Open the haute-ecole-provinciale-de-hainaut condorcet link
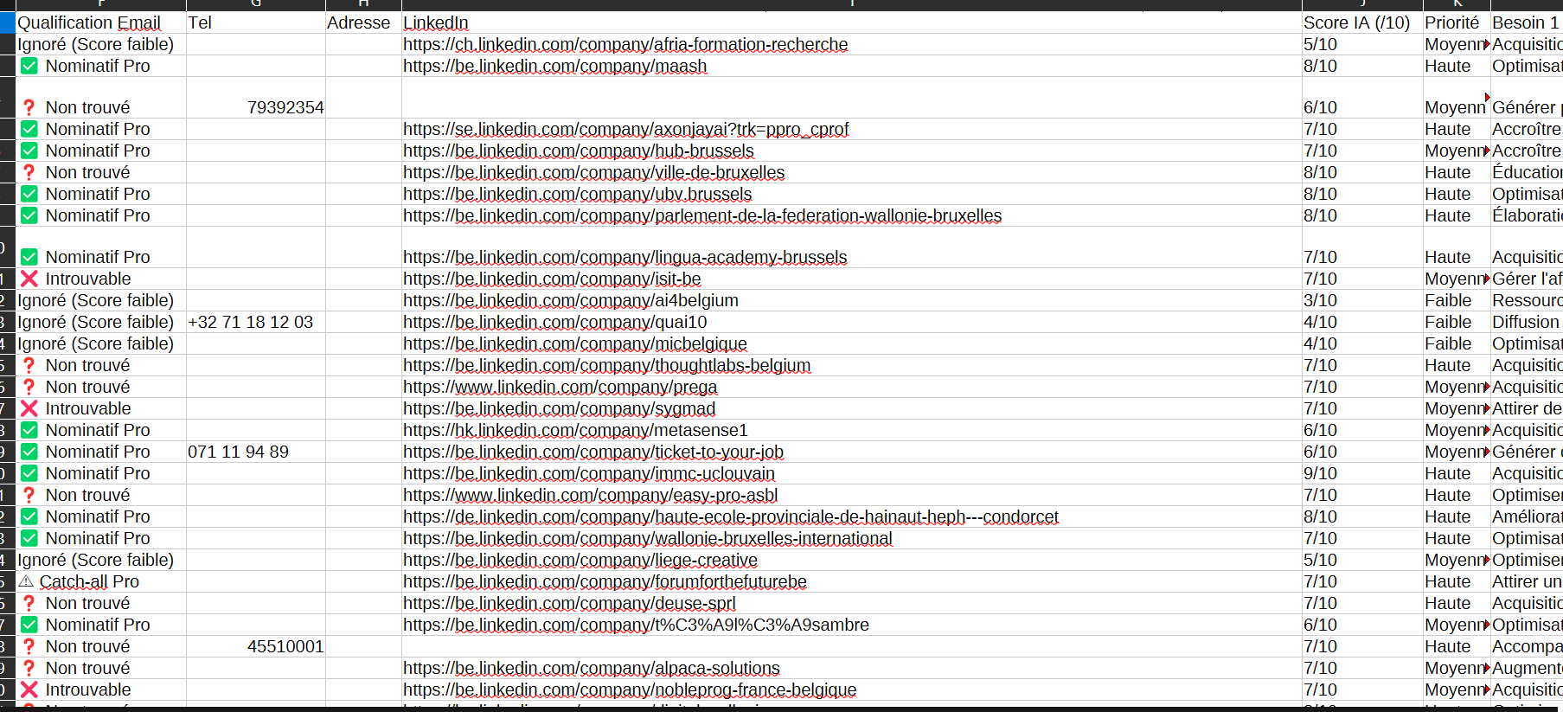1563x712 pixels. pyautogui.click(x=731, y=516)
